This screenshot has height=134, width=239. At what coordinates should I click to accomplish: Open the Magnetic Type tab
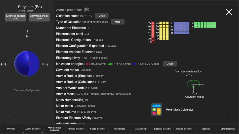click(141, 129)
